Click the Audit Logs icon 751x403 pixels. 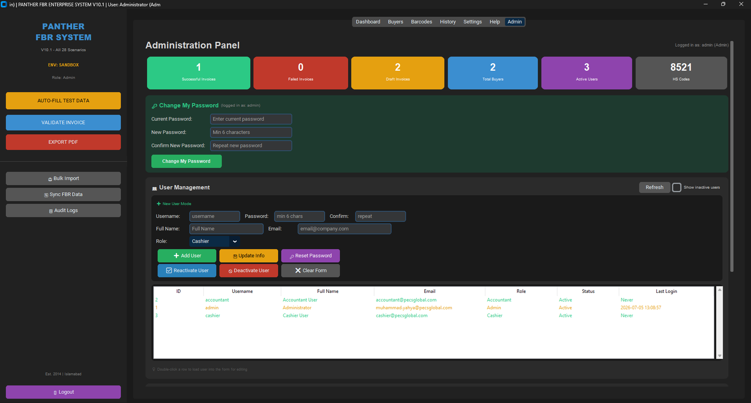click(51, 211)
